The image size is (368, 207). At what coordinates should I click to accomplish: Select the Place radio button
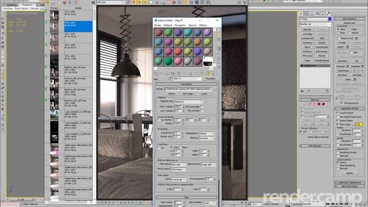(181, 147)
